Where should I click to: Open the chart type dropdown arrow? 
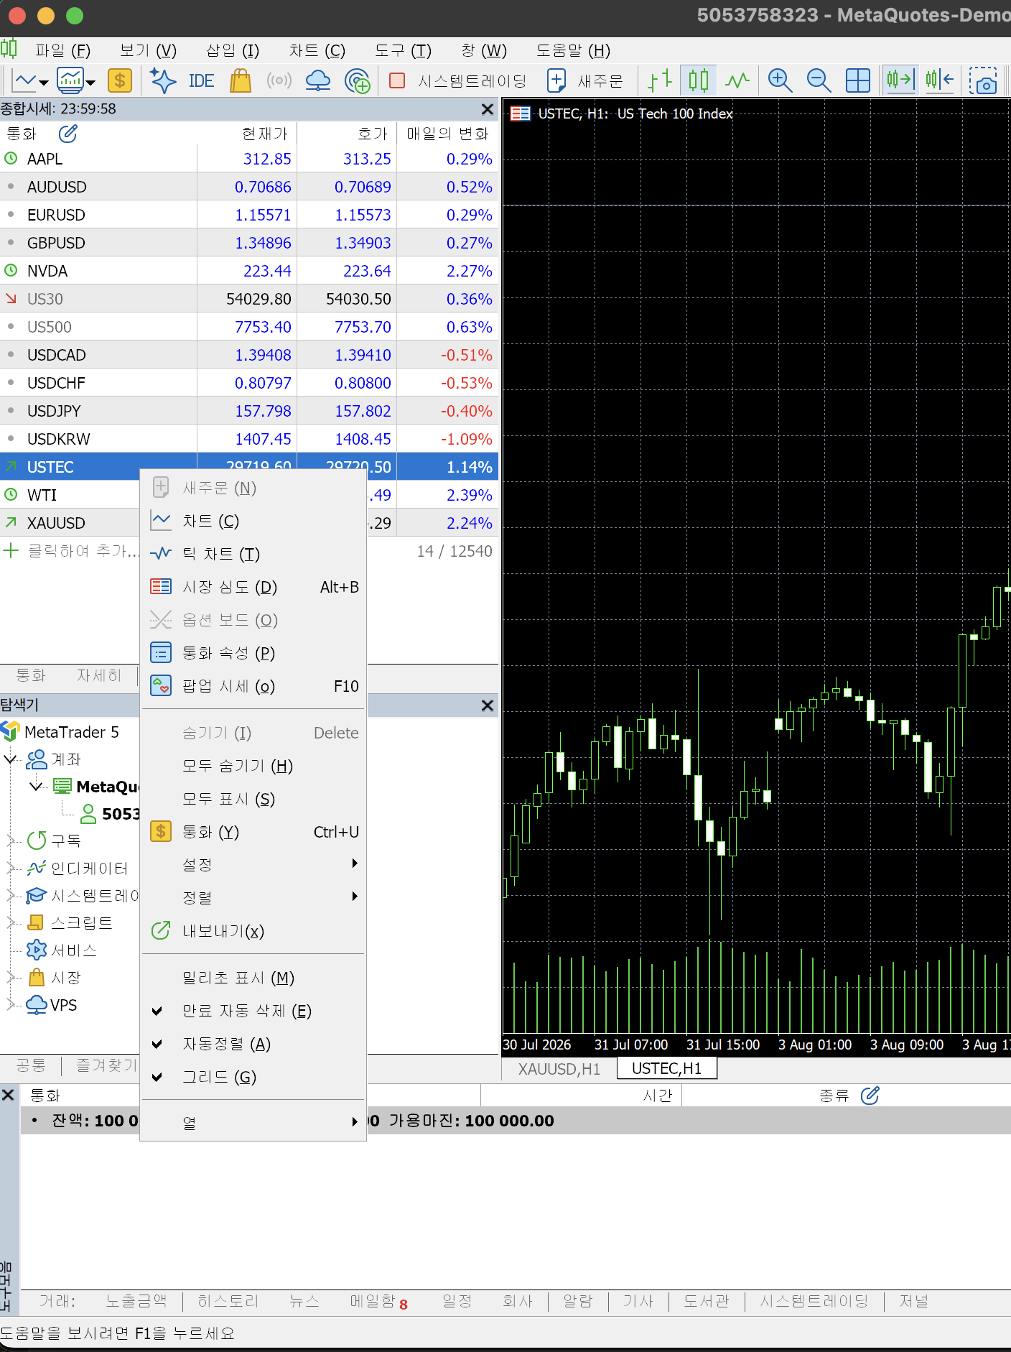tap(44, 83)
